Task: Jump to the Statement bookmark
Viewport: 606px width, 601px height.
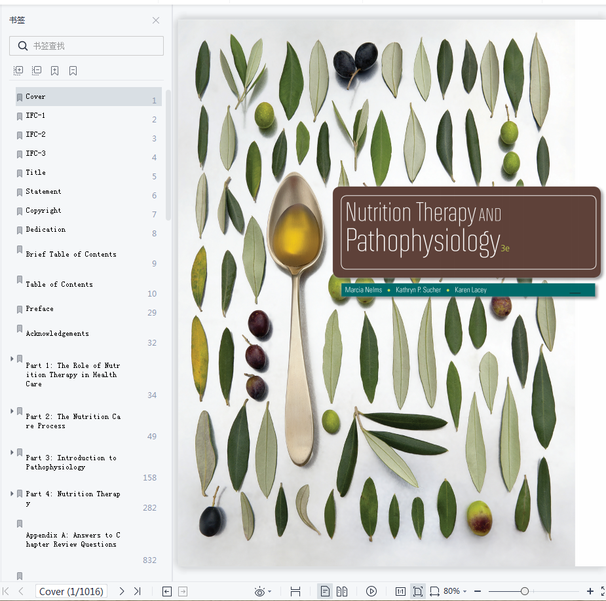Action: [x=43, y=191]
